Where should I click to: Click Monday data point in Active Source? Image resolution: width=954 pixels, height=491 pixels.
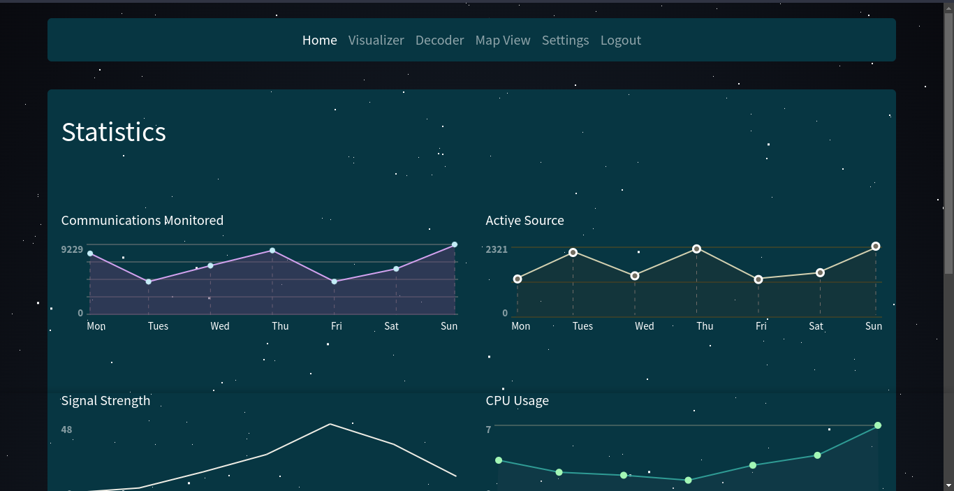[518, 279]
